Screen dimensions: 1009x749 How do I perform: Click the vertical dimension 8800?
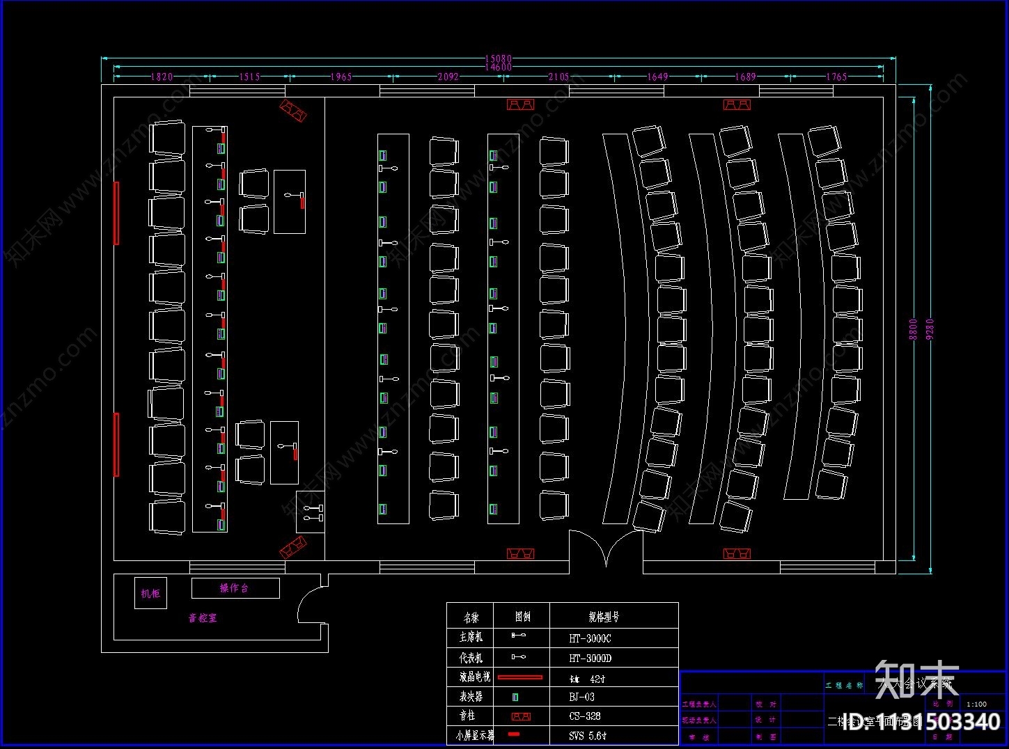click(914, 329)
